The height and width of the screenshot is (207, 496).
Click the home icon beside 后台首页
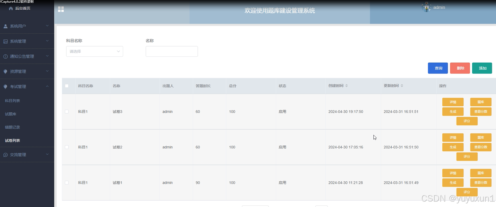tap(11, 8)
